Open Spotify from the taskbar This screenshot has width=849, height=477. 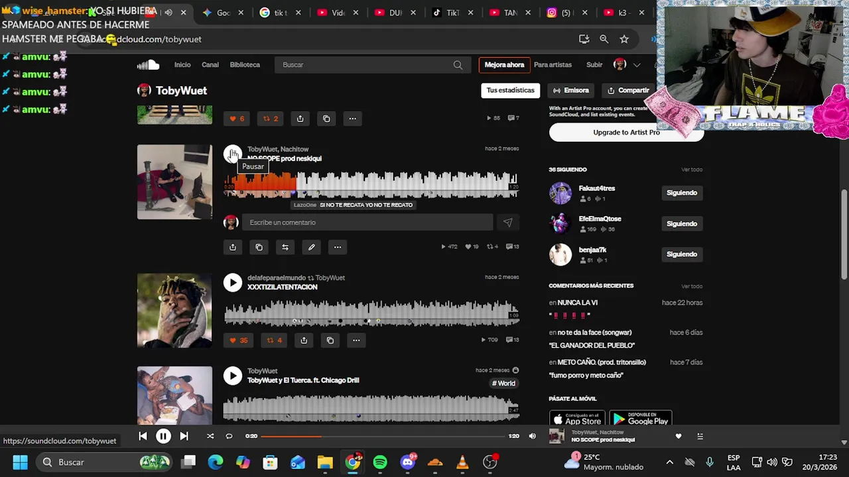pyautogui.click(x=380, y=462)
